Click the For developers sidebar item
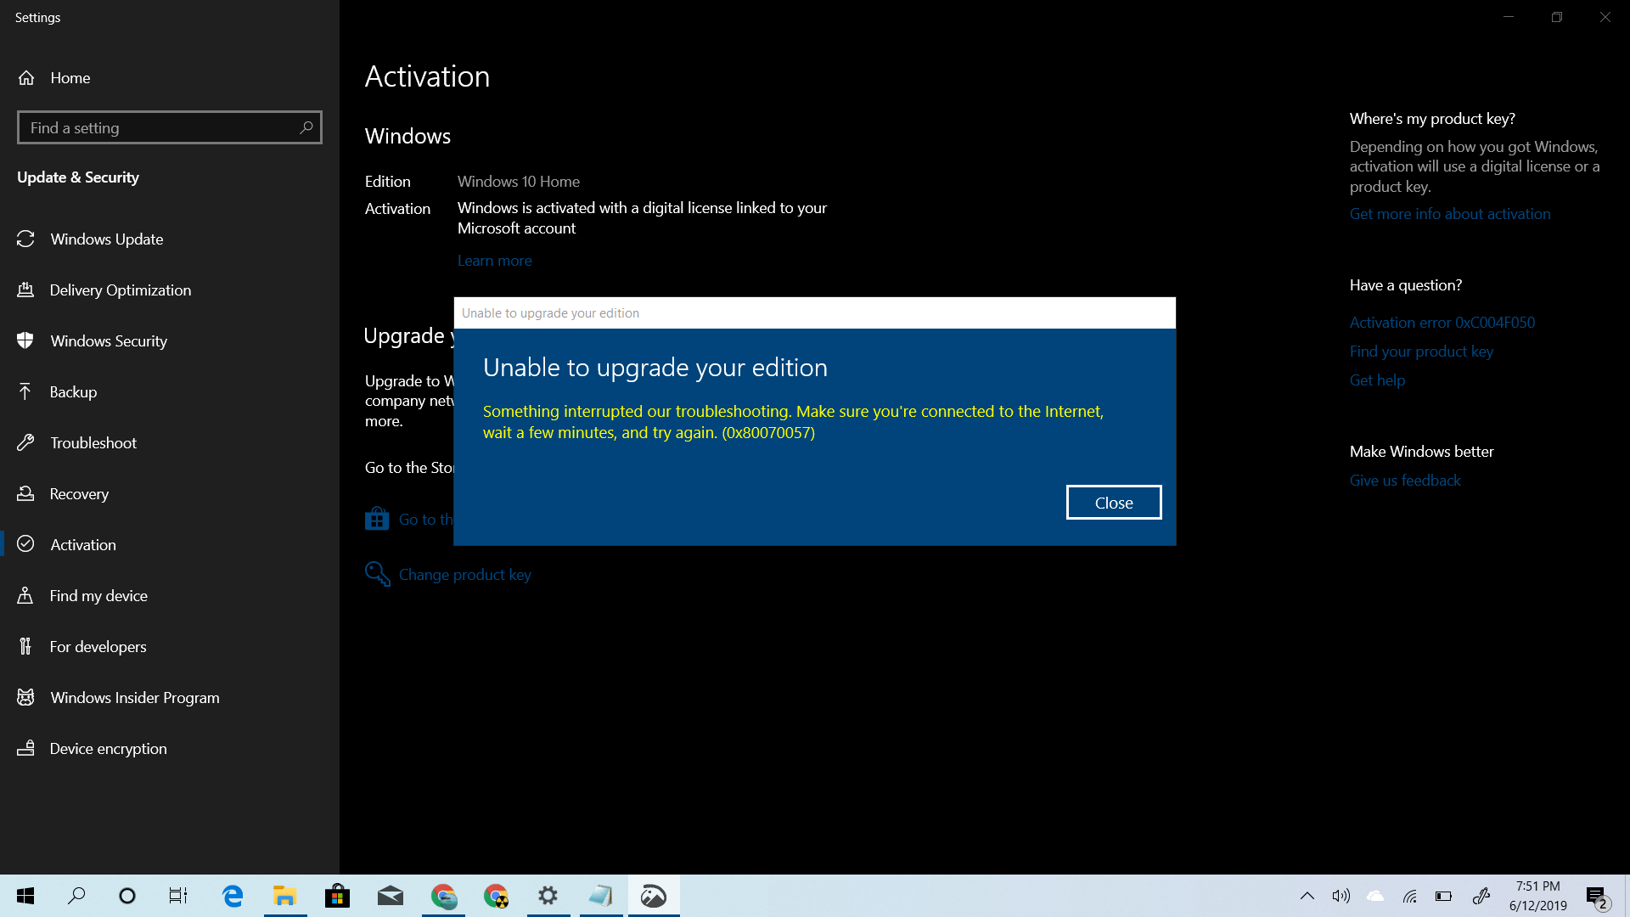Screen dimensions: 1630x917 [98, 646]
